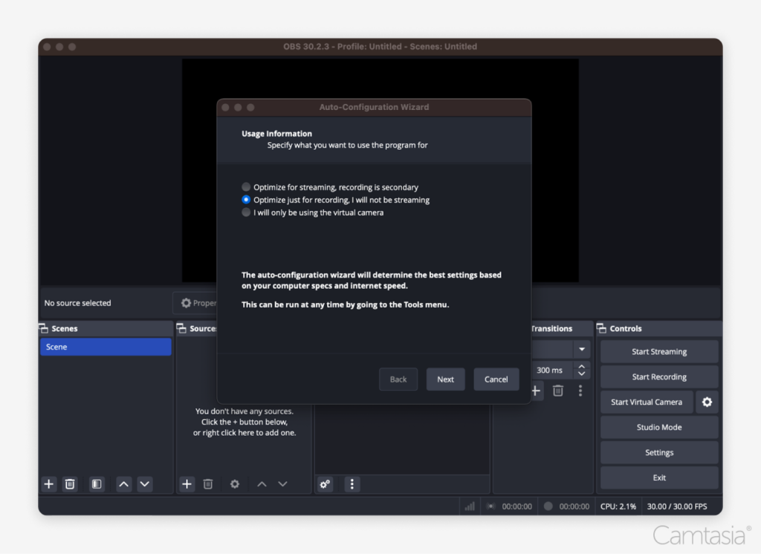Select Optimize just for recording option
The image size is (761, 554).
(245, 200)
